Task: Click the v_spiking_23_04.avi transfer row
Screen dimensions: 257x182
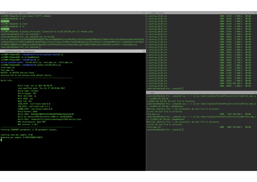Action: pyautogui.click(x=199, y=65)
